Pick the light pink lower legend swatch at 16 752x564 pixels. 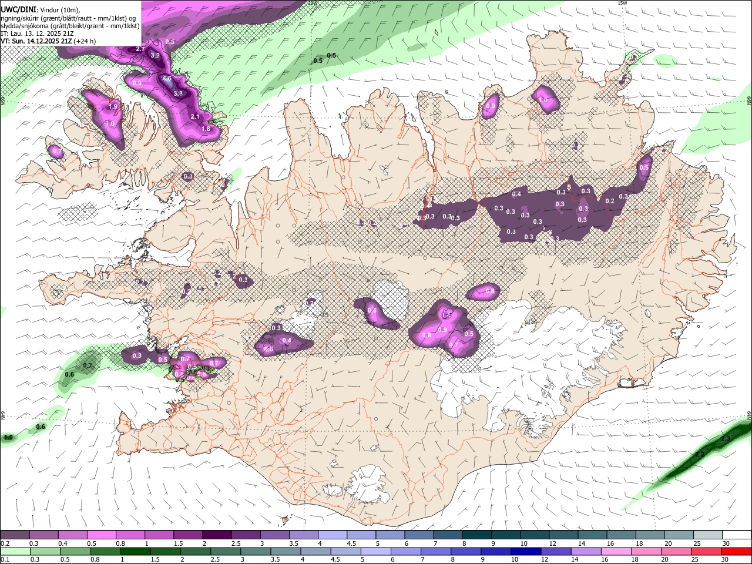point(615,551)
